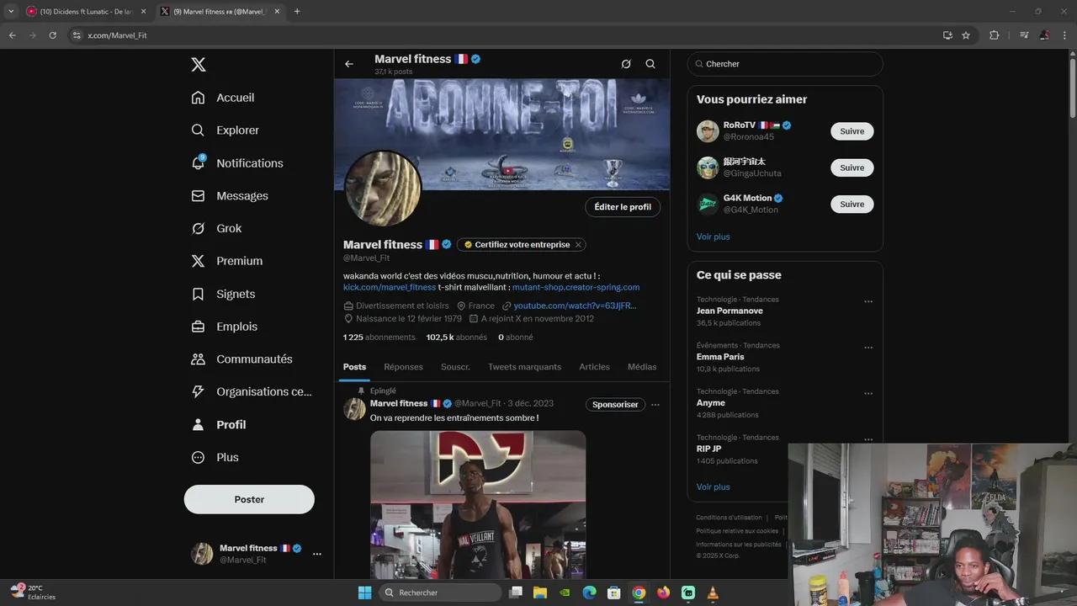
Task: Follow G4K Motion with Suivre button
Action: [x=852, y=204]
